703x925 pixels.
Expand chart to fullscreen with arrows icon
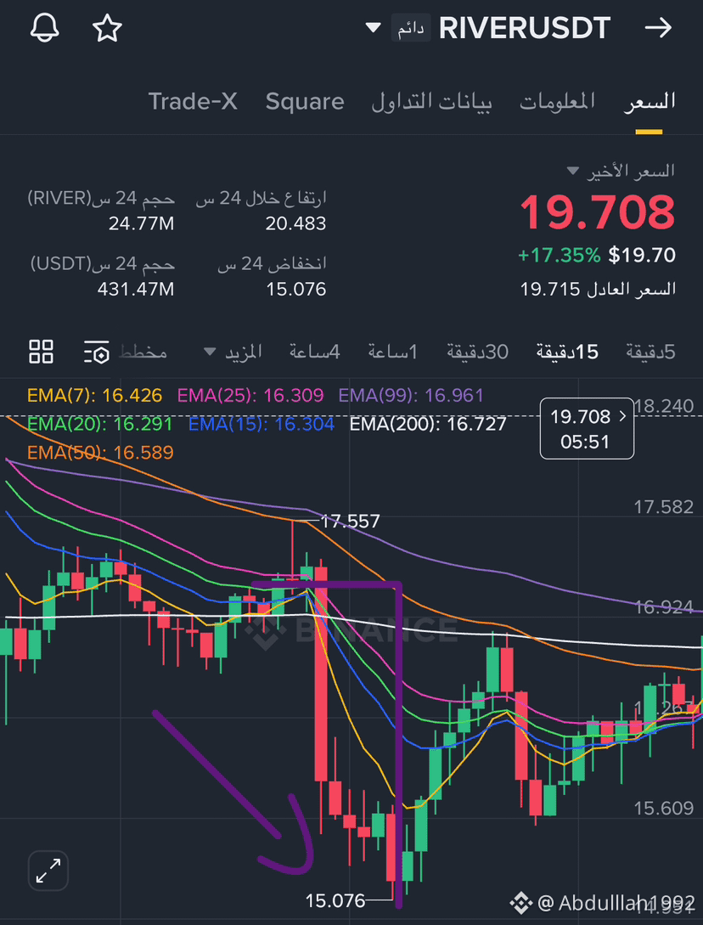point(48,871)
